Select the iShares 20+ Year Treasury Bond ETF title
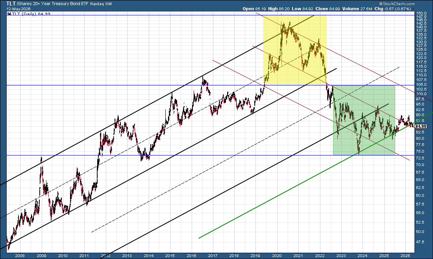Viewport: 433px width, 259px height. coord(52,4)
